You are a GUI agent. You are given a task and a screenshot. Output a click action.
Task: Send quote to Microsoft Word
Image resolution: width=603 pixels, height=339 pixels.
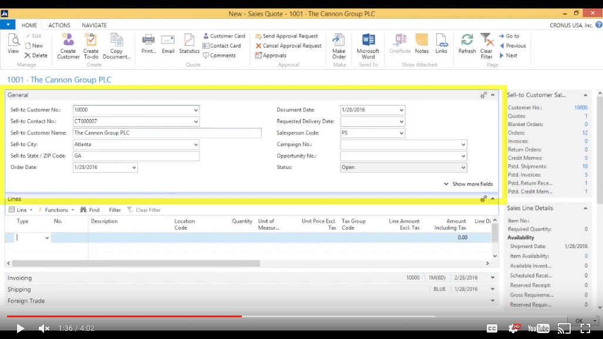[x=368, y=46]
